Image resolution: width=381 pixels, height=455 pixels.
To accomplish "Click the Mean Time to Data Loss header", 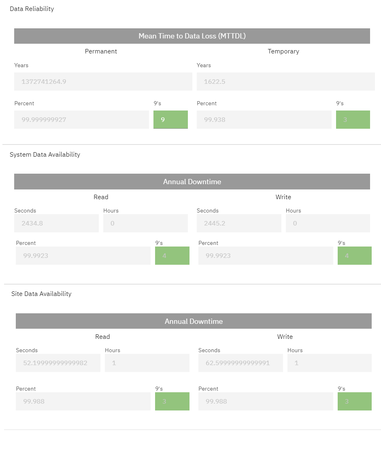I will tap(192, 36).
